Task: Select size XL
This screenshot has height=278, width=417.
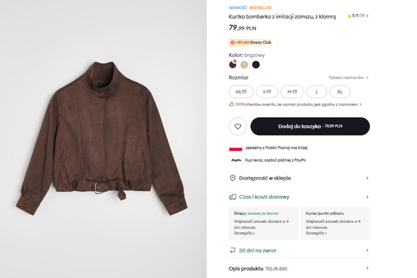Action: (x=340, y=92)
